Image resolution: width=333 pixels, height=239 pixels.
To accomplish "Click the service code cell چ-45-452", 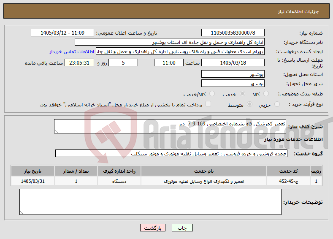I will coord(288,181).
